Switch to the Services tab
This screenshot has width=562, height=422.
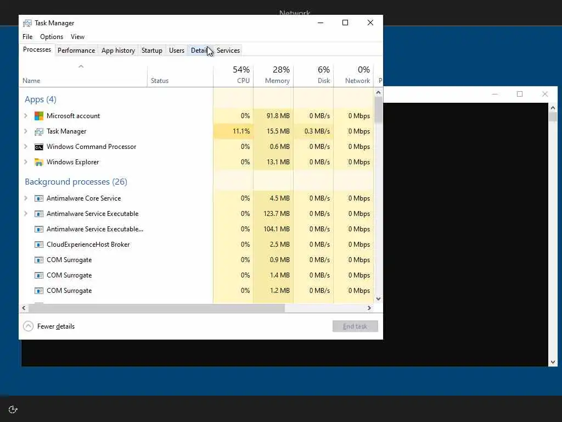point(228,51)
